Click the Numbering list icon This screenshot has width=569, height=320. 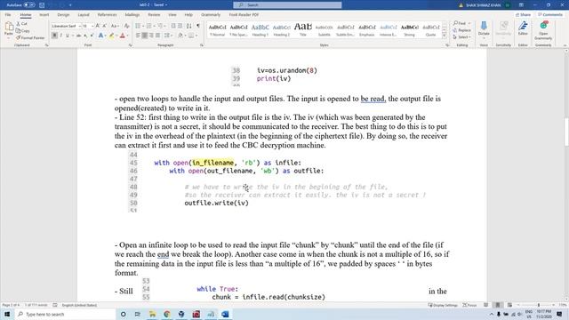148,26
